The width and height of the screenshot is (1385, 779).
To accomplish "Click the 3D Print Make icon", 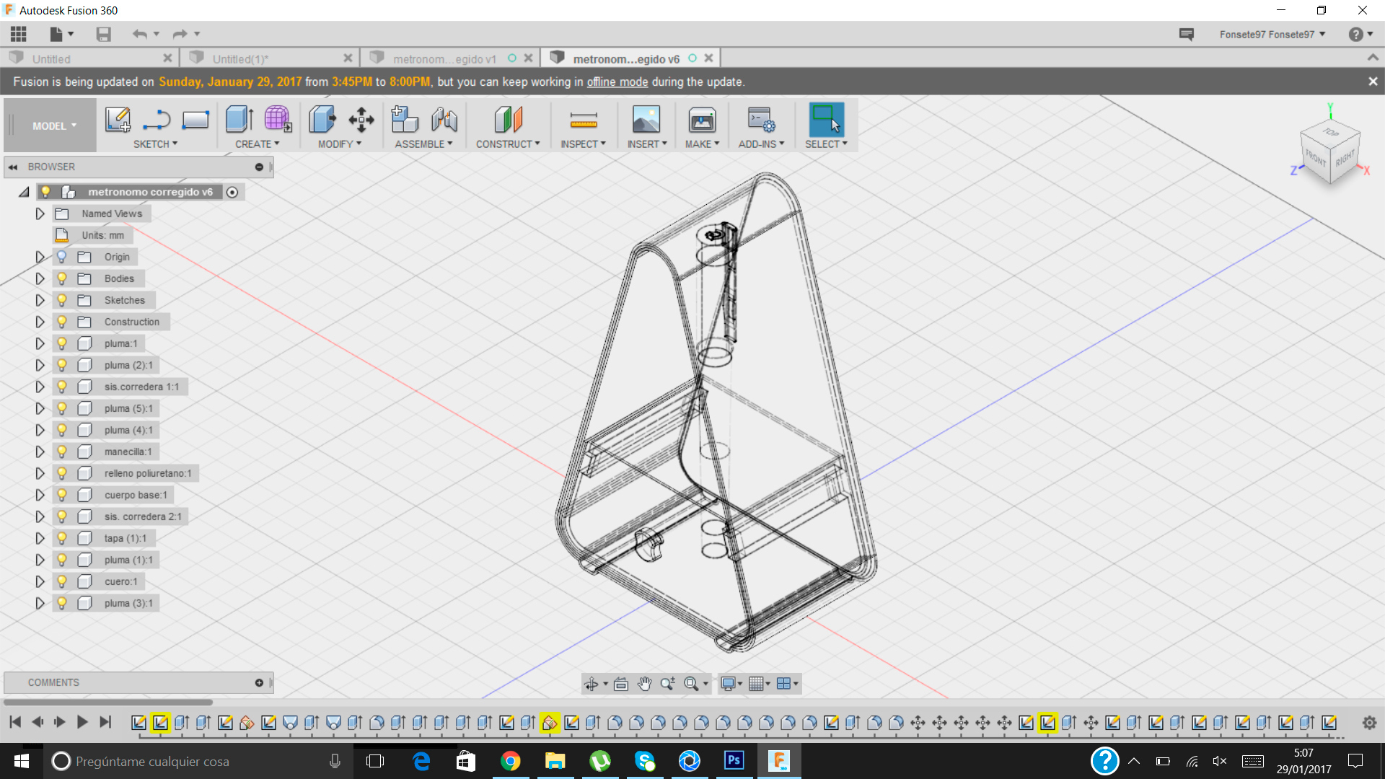I will coord(701,120).
